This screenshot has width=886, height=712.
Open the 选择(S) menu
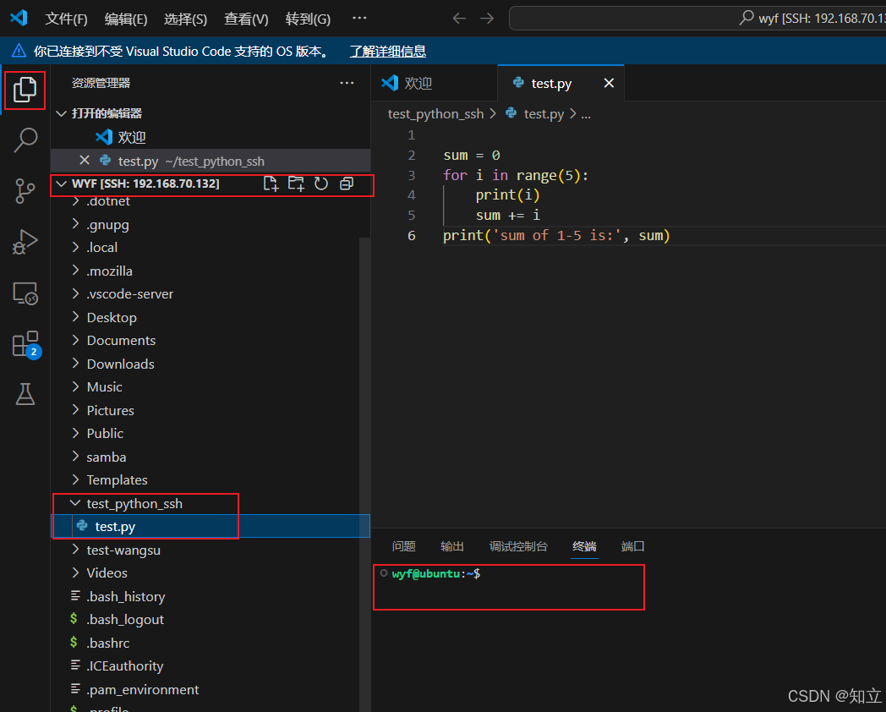pyautogui.click(x=185, y=19)
